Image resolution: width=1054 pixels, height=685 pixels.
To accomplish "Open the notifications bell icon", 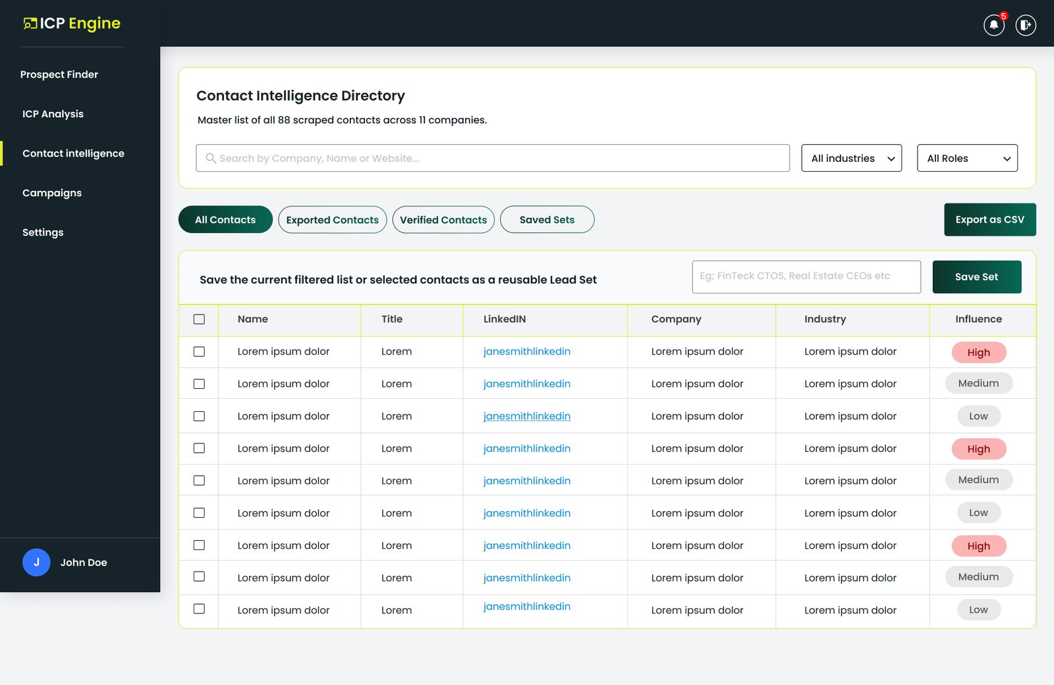I will (993, 25).
